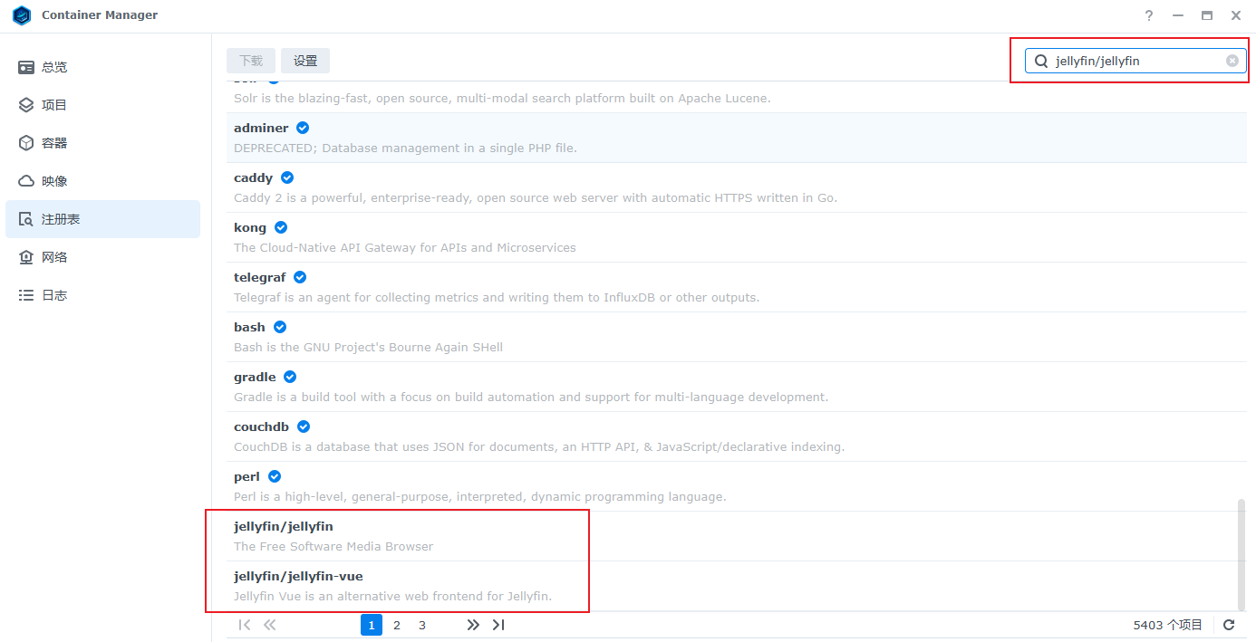Go to page 2 of results
Viewport: 1256px width, 642px height.
click(397, 625)
